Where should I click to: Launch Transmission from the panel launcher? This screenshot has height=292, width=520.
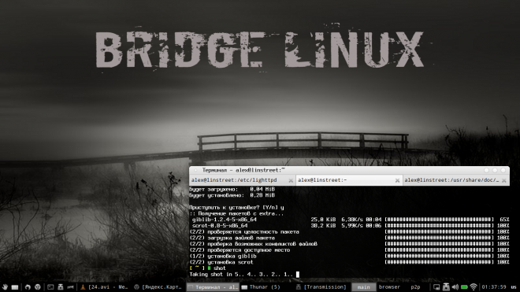point(61,287)
